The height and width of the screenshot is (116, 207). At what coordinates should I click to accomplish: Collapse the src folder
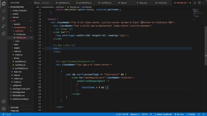pyautogui.click(x=11, y=21)
